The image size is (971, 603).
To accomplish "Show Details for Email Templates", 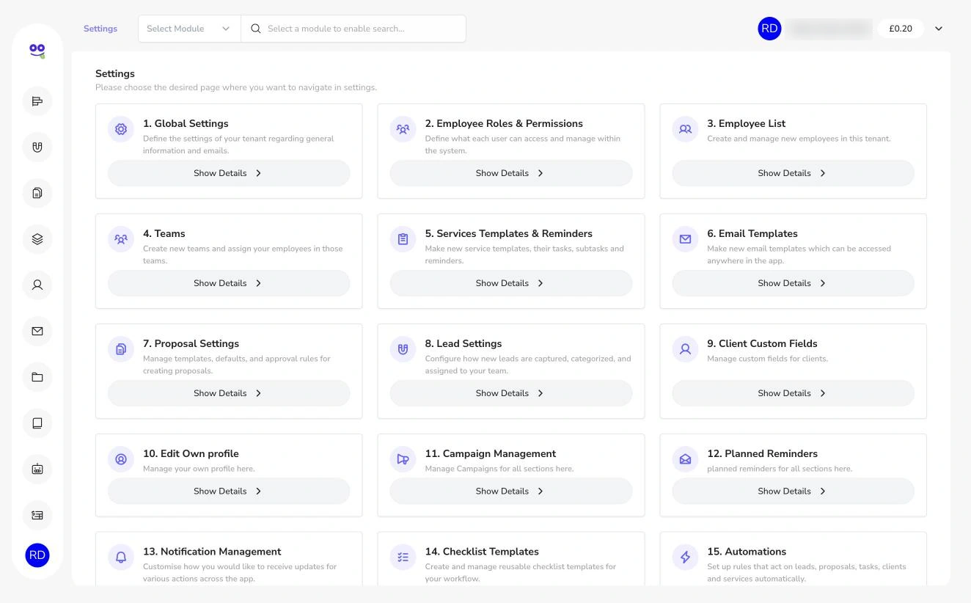I will coord(793,283).
